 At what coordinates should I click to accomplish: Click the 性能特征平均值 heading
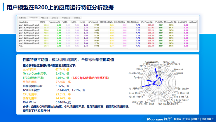[x=36, y=60]
